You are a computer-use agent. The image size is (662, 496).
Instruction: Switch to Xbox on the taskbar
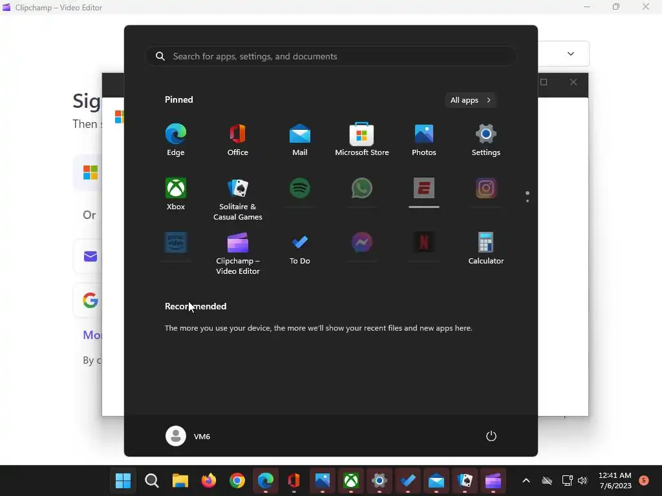pyautogui.click(x=351, y=480)
